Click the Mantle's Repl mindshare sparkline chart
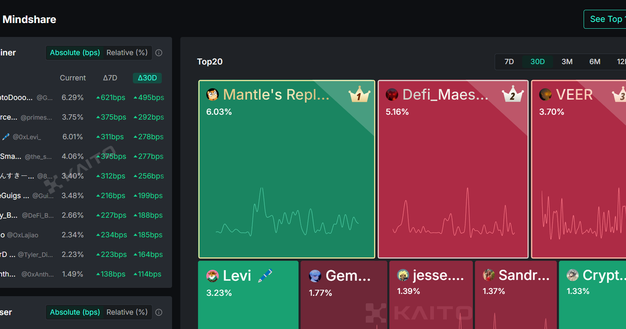This screenshot has width=626, height=329. [287, 211]
